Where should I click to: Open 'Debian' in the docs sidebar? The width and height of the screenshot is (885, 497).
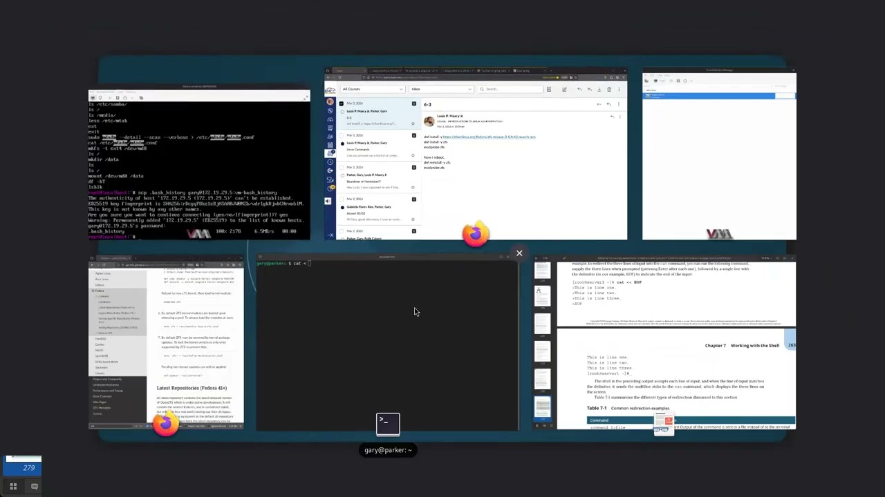[100, 285]
